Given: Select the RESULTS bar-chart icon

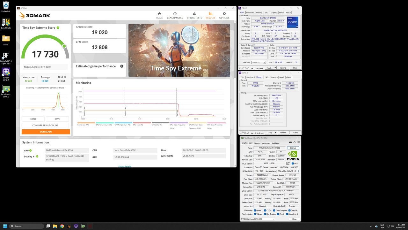Looking at the screenshot, I should coord(210,14).
